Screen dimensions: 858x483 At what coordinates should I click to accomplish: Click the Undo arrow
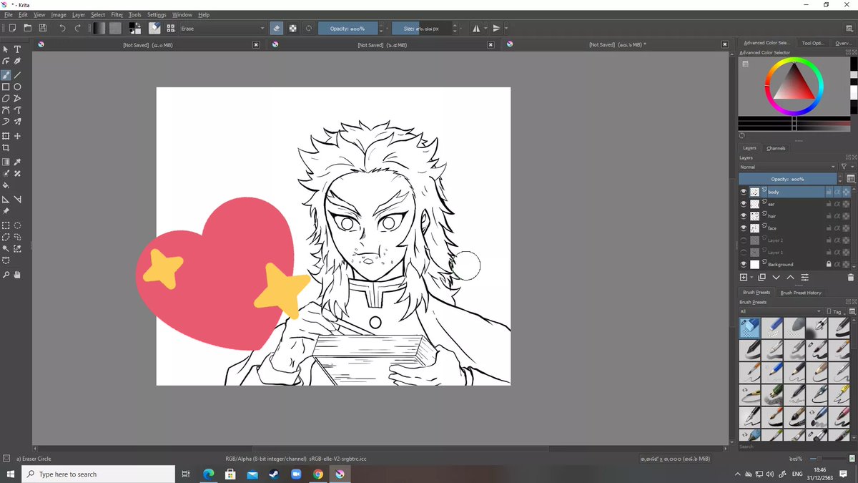pos(62,28)
